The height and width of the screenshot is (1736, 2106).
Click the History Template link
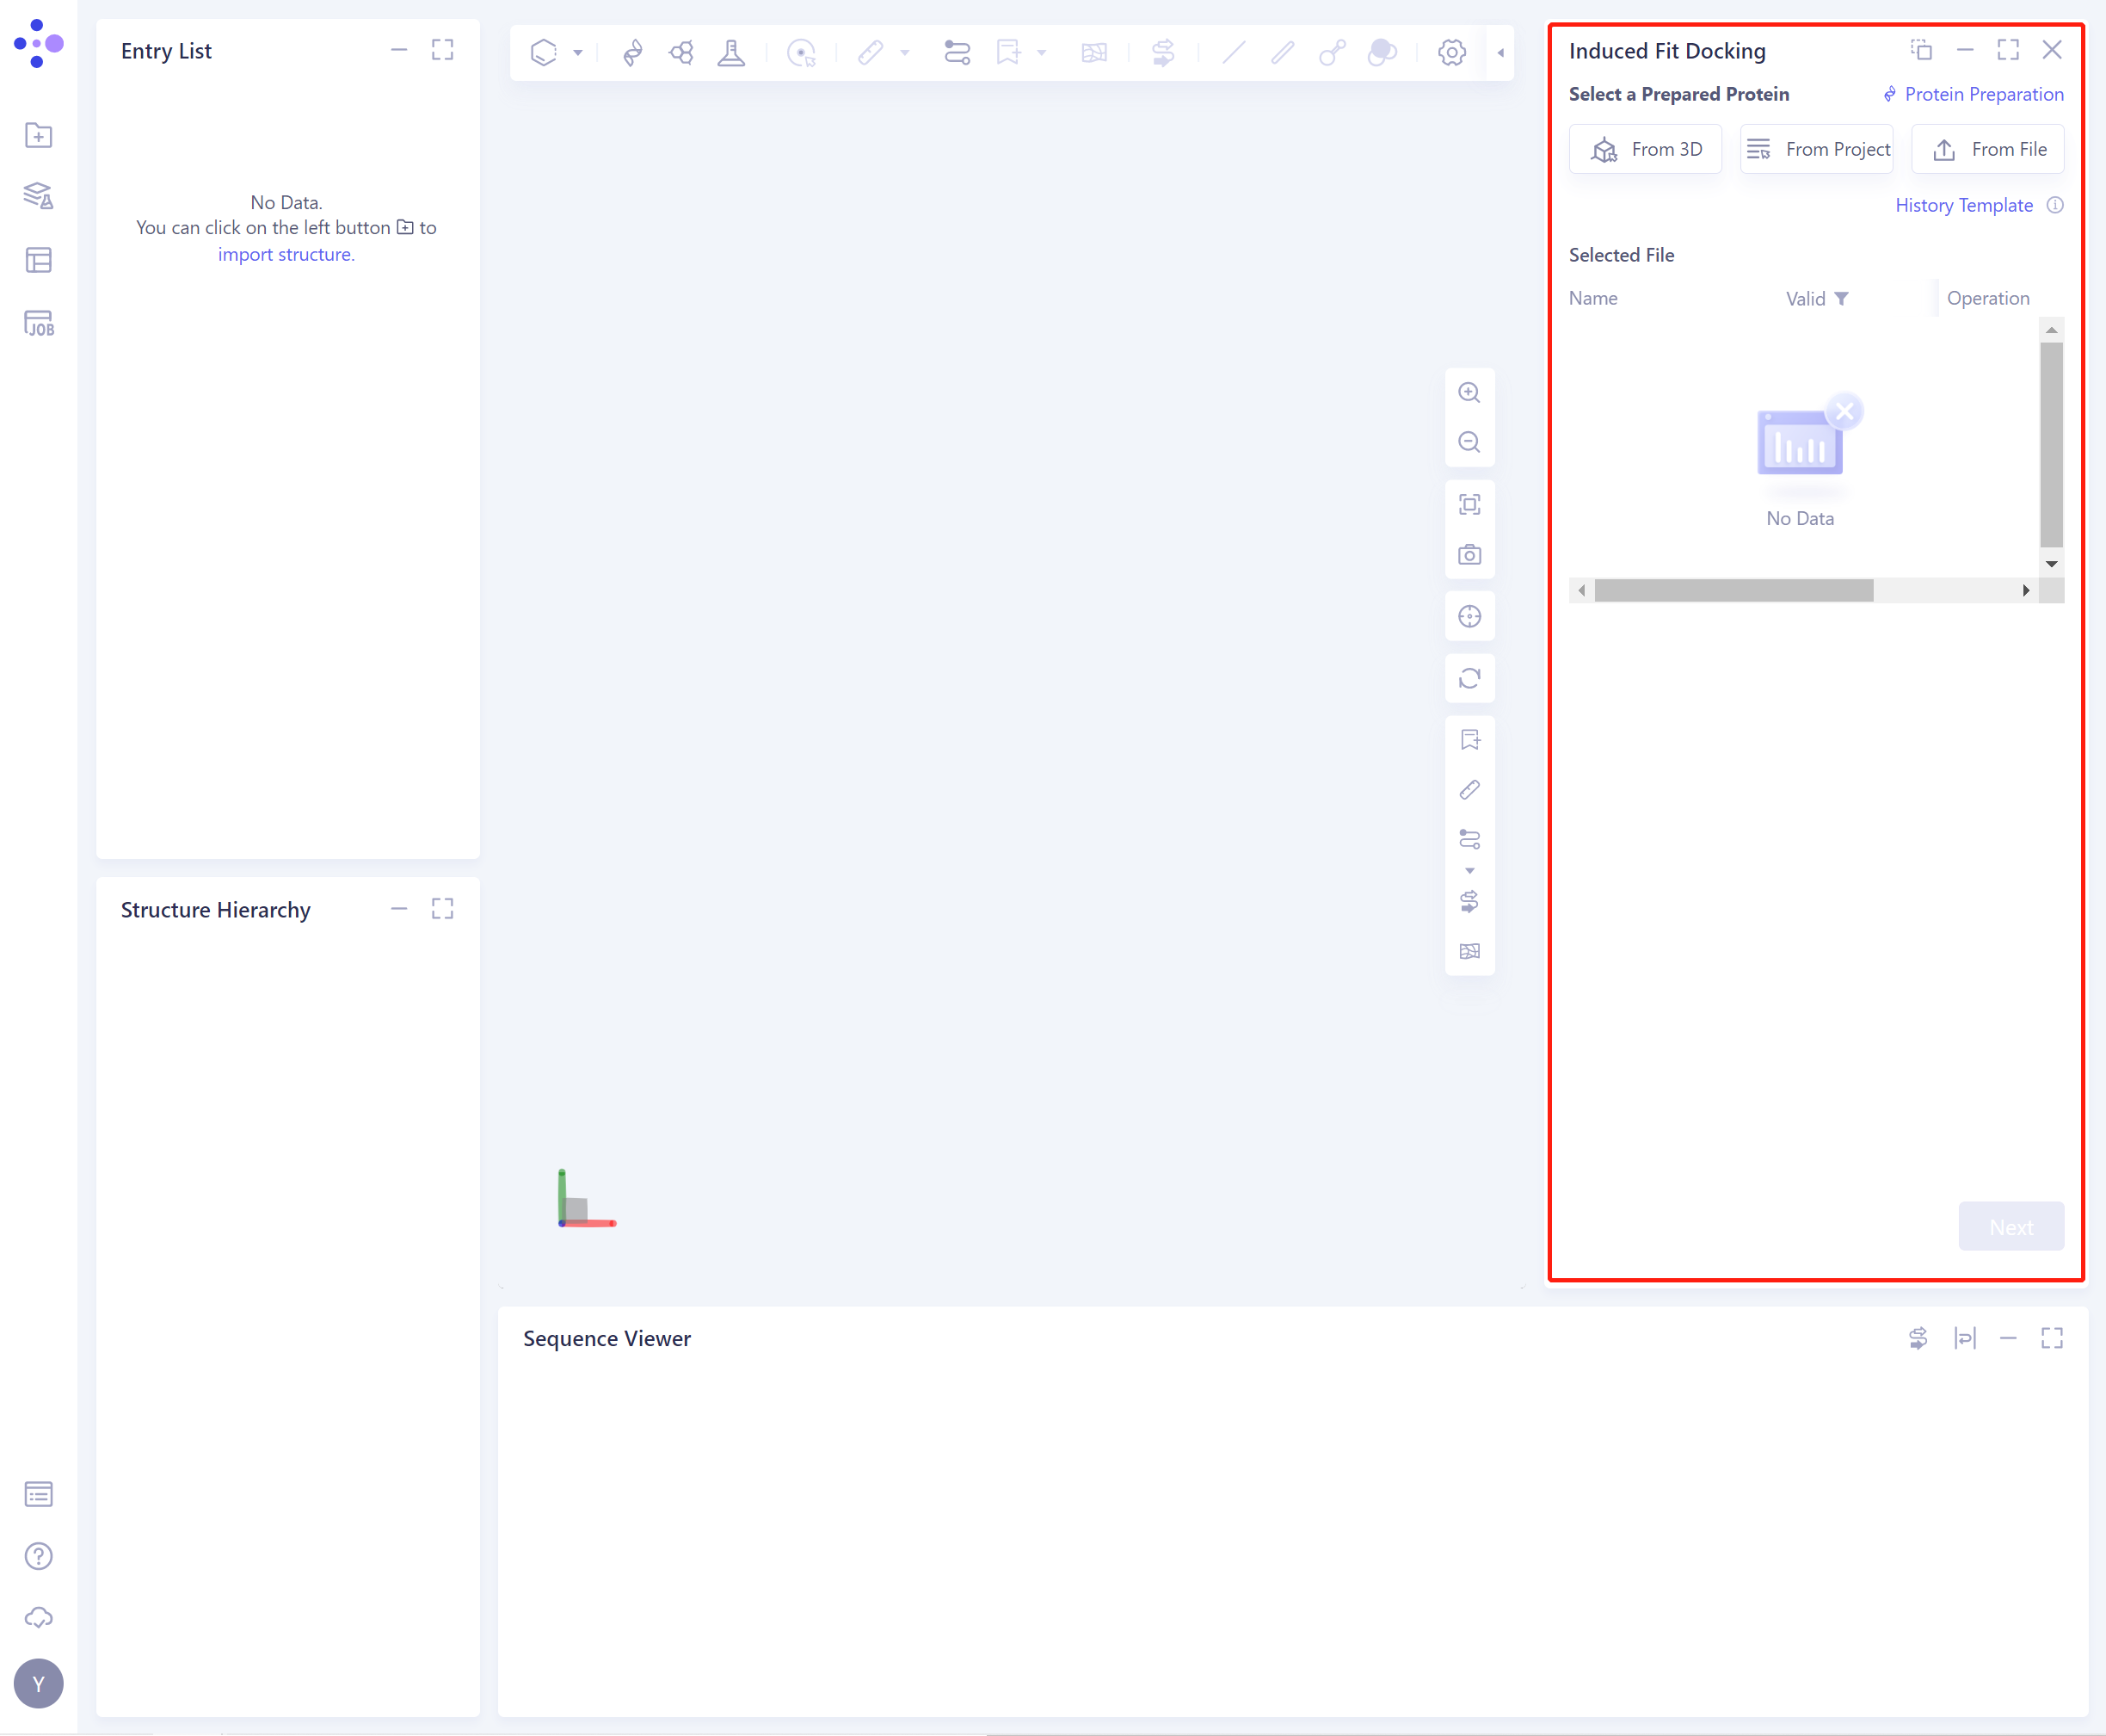1963,205
